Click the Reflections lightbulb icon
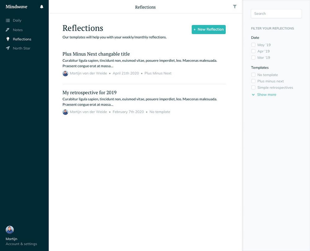310x251 pixels. [x=8, y=39]
